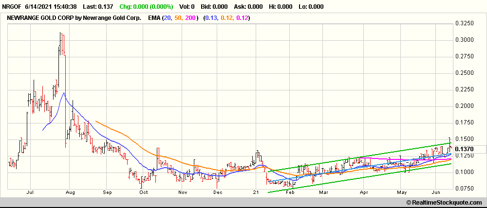Viewport: 487px width, 208px height.
Task: Click the Last: 0.137 quote value
Action: (x=99, y=6)
